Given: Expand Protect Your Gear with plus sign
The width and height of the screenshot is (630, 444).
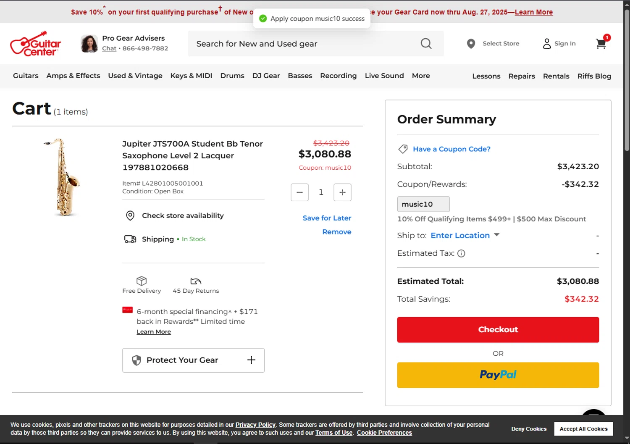Looking at the screenshot, I should click(251, 360).
